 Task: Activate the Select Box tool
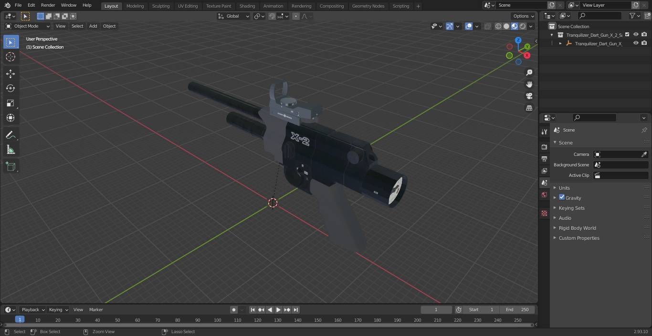click(x=11, y=42)
